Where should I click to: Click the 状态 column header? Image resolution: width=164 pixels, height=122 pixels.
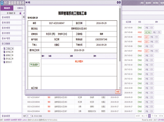140,22
